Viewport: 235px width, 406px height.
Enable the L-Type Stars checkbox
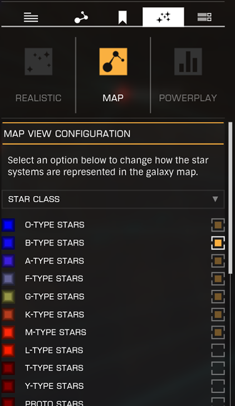[218, 350]
